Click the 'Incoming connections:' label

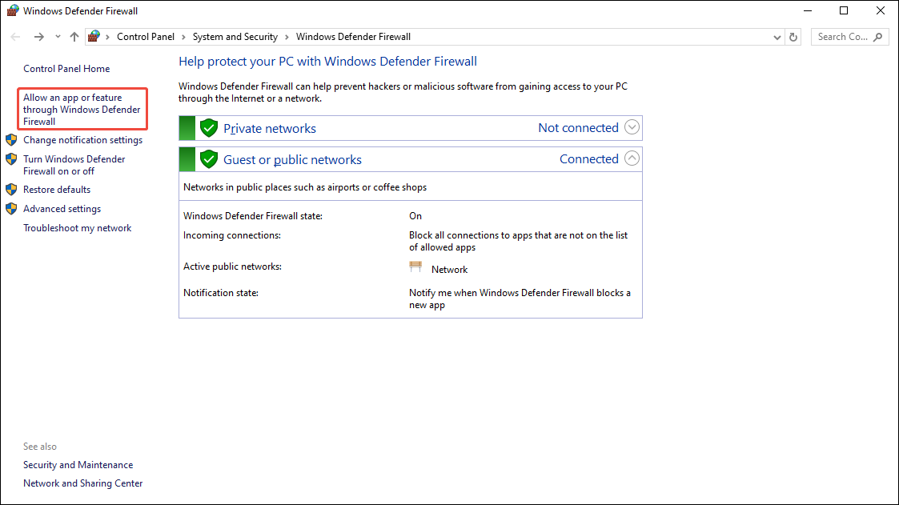click(x=232, y=235)
